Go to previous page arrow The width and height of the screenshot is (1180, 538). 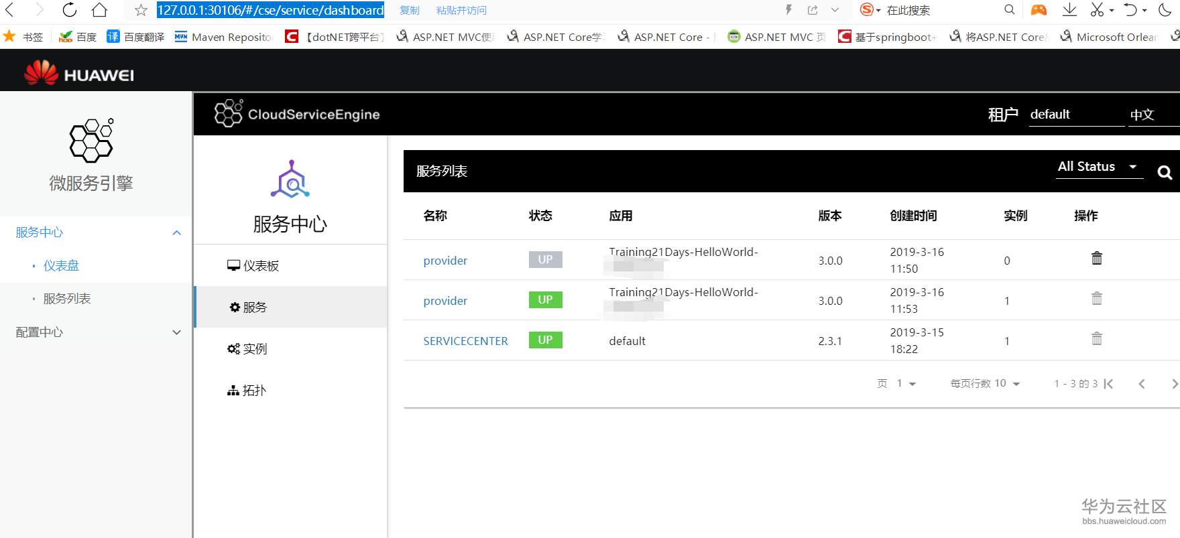coord(1142,384)
